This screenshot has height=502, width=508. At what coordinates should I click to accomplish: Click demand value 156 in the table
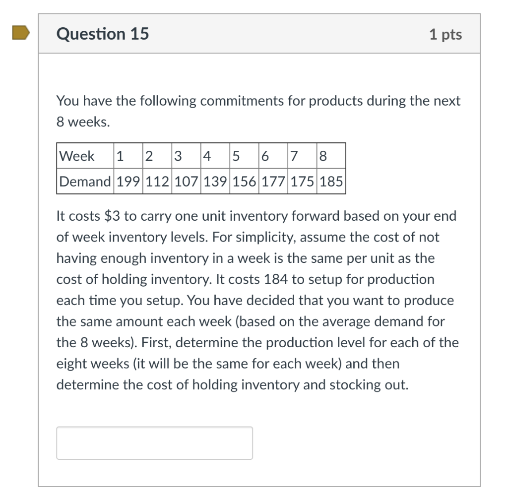(244, 182)
